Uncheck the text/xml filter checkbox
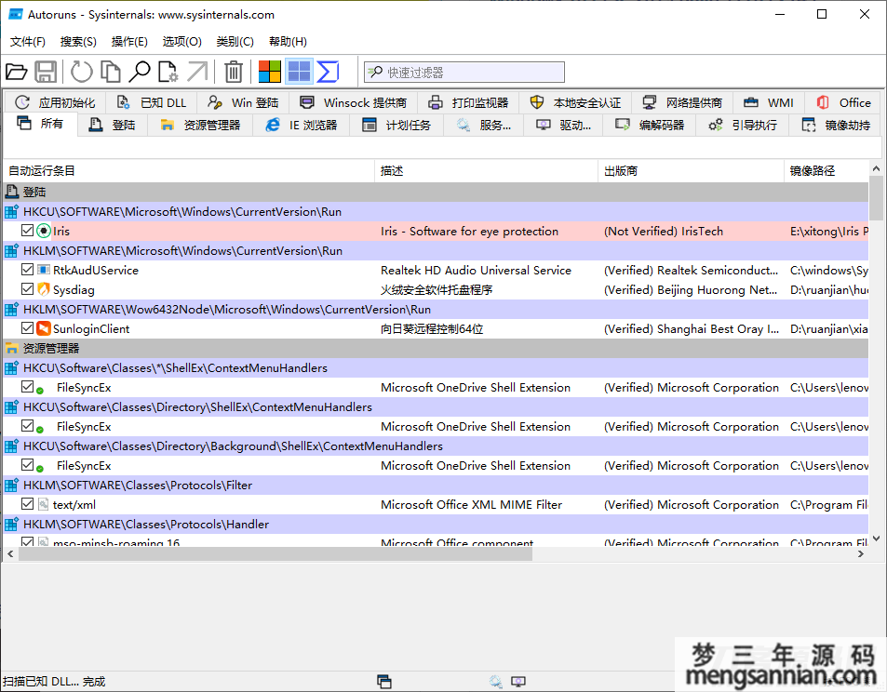 tap(27, 504)
